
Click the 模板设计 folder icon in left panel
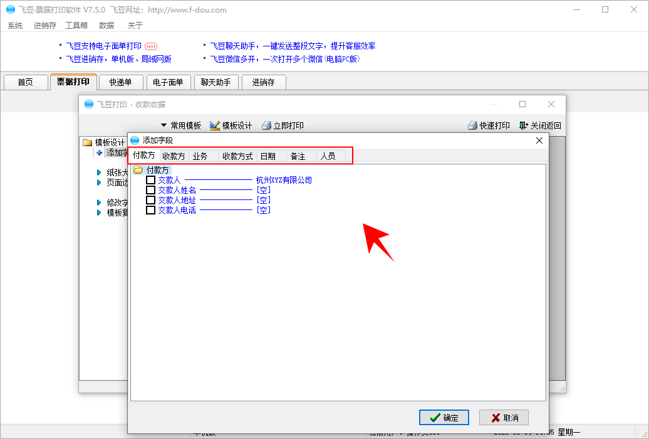tap(88, 142)
